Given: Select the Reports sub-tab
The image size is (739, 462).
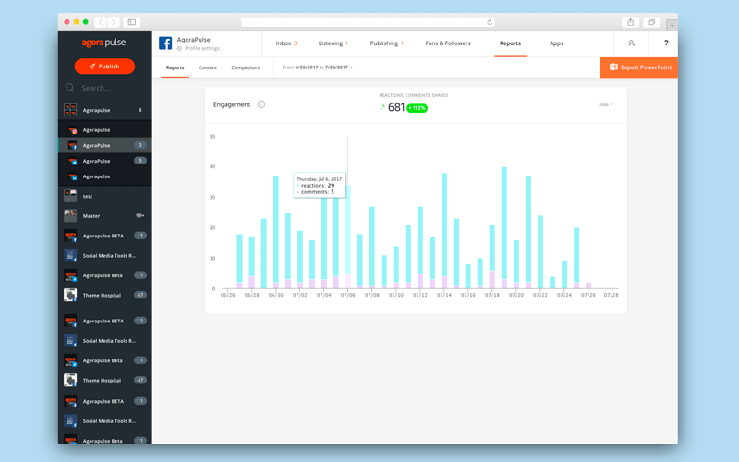Looking at the screenshot, I should (175, 67).
